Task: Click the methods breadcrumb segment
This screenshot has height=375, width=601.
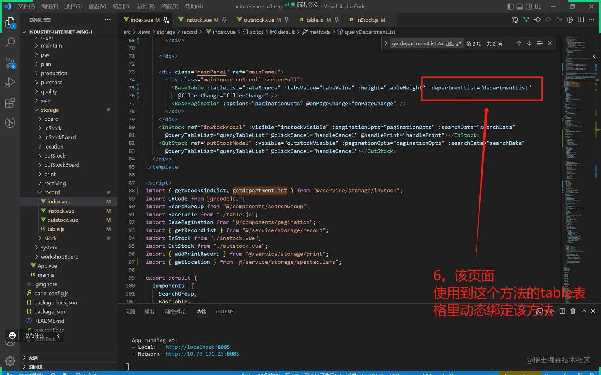Action: coord(316,32)
